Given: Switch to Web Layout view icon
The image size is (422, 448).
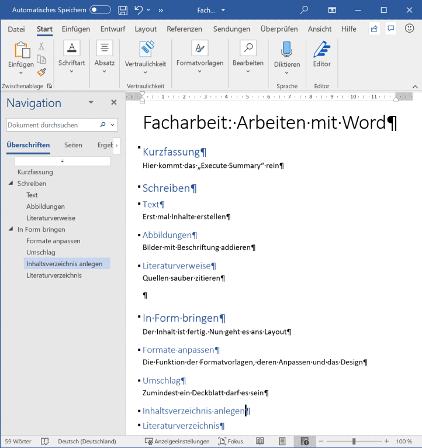Looking at the screenshot, I should point(305,442).
